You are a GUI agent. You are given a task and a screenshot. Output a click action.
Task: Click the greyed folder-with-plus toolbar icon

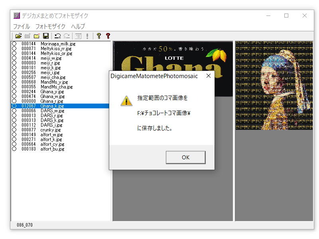(28, 36)
